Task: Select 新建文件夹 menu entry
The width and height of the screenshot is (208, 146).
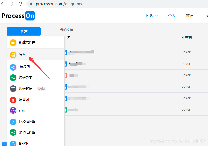Action: [x=27, y=42]
